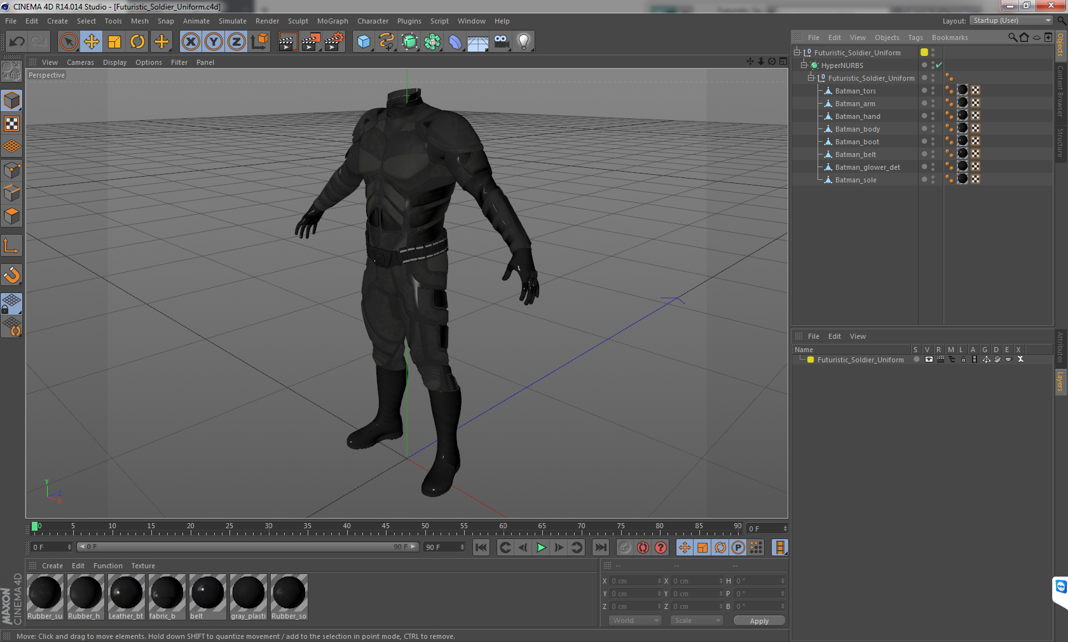Add light object bulb icon
Image resolution: width=1068 pixels, height=642 pixels.
tap(524, 42)
